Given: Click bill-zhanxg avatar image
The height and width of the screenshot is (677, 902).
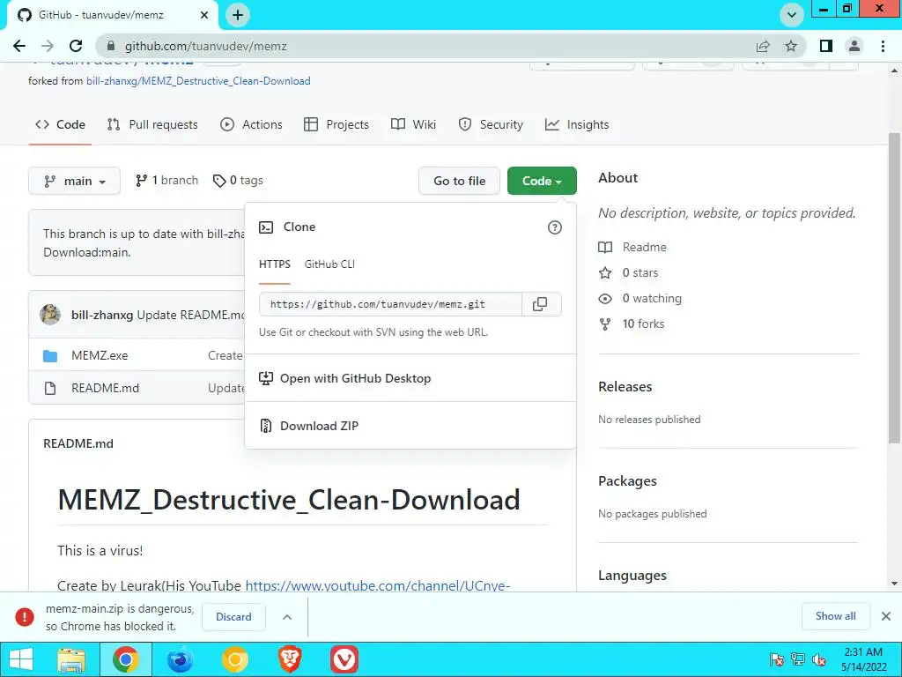Looking at the screenshot, I should (50, 315).
